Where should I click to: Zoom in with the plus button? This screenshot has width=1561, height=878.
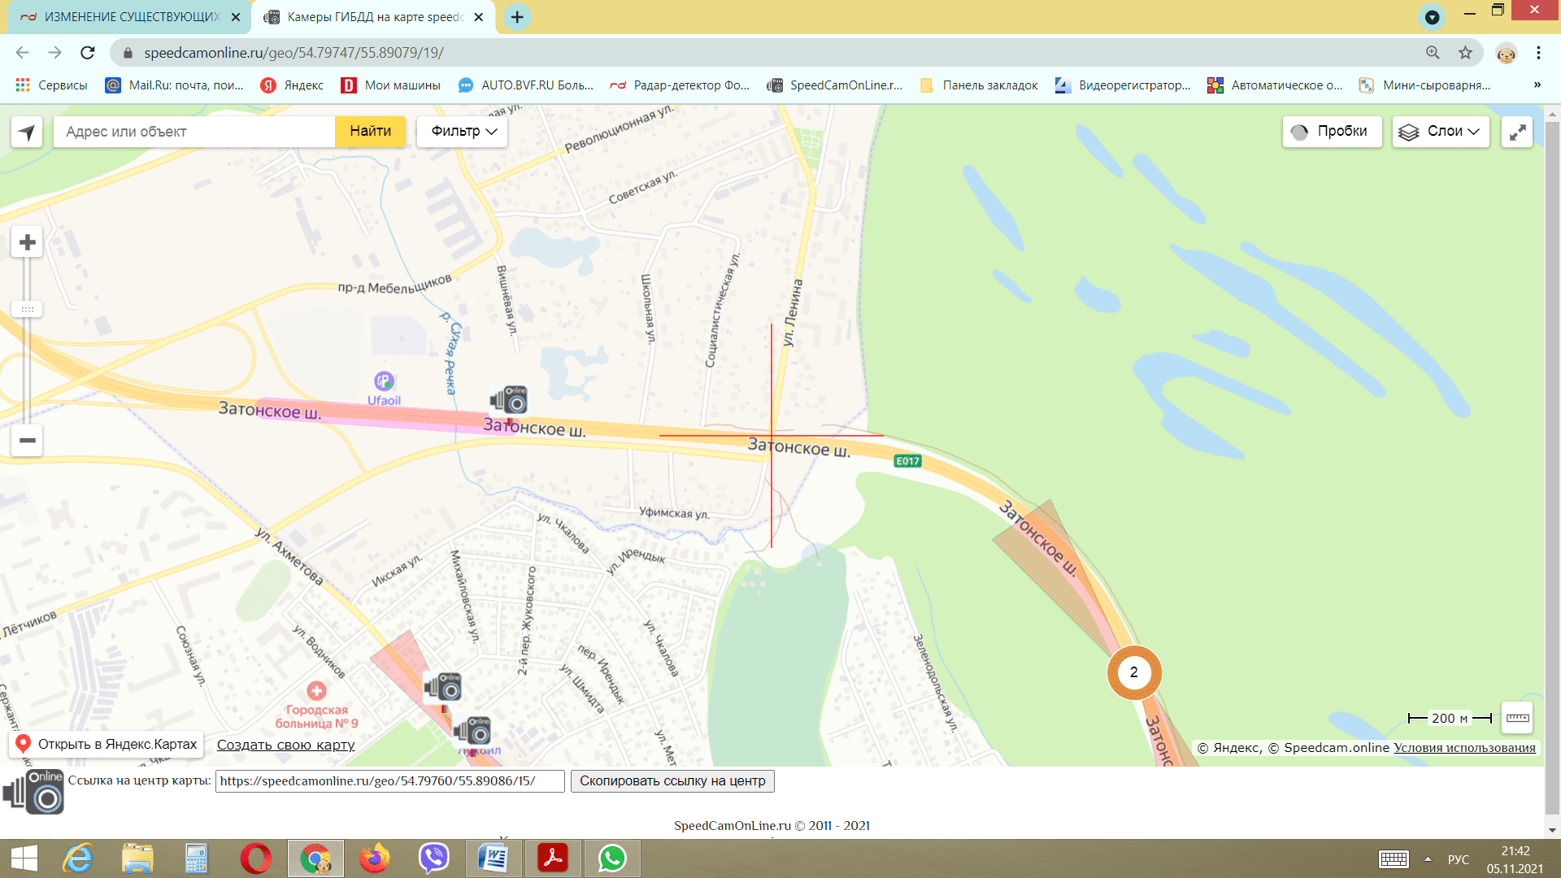(27, 242)
